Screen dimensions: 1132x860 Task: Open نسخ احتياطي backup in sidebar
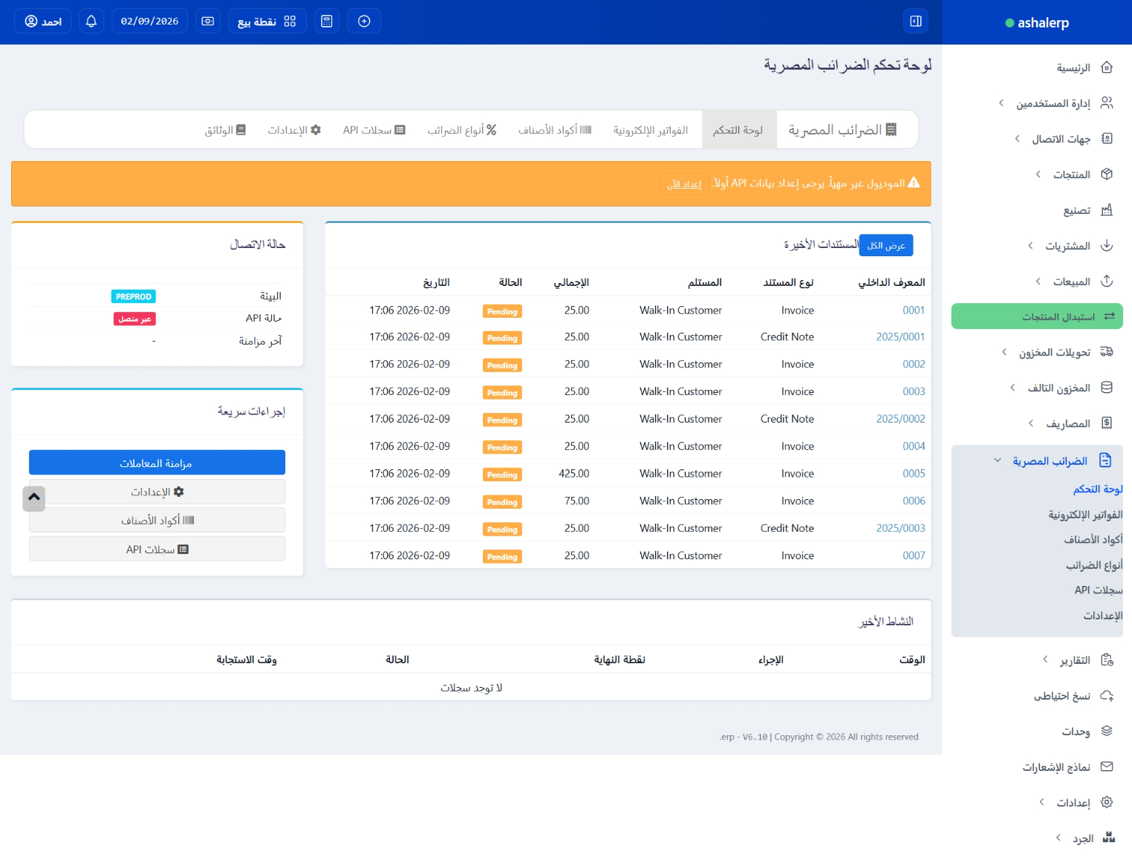(x=1062, y=696)
